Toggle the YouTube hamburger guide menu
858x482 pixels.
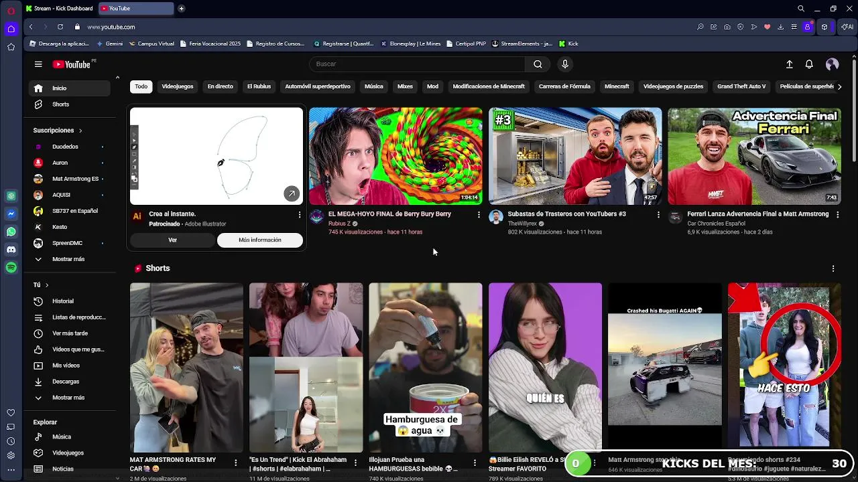[x=38, y=64]
